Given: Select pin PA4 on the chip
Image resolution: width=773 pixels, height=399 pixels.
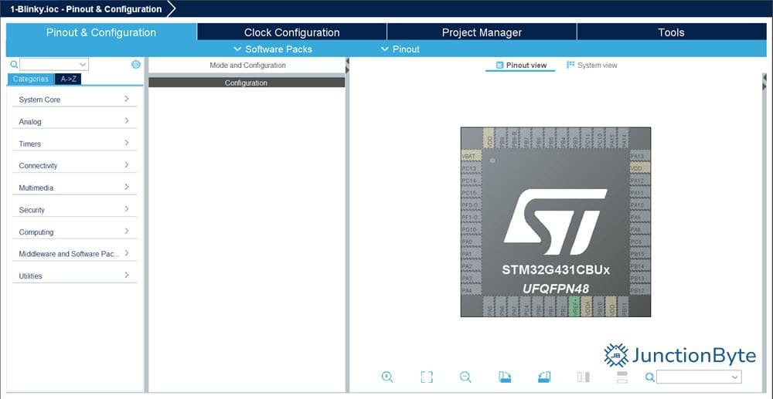Looking at the screenshot, I should 472,290.
